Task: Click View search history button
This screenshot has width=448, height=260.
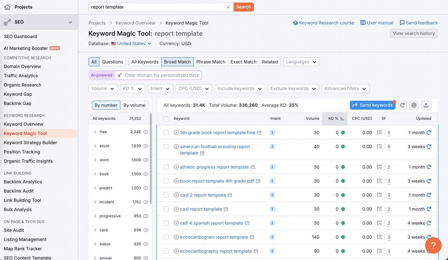Action: tap(414, 33)
